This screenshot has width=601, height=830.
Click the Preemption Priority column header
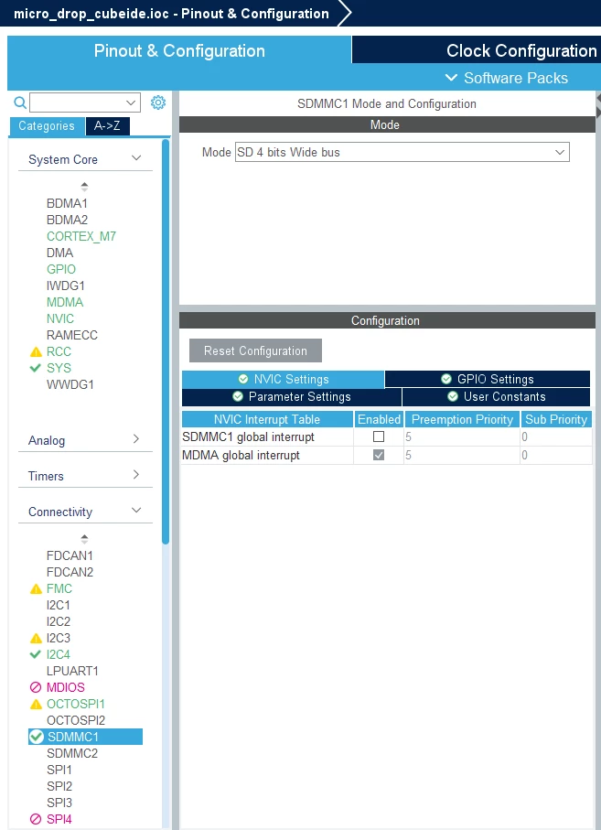point(462,419)
